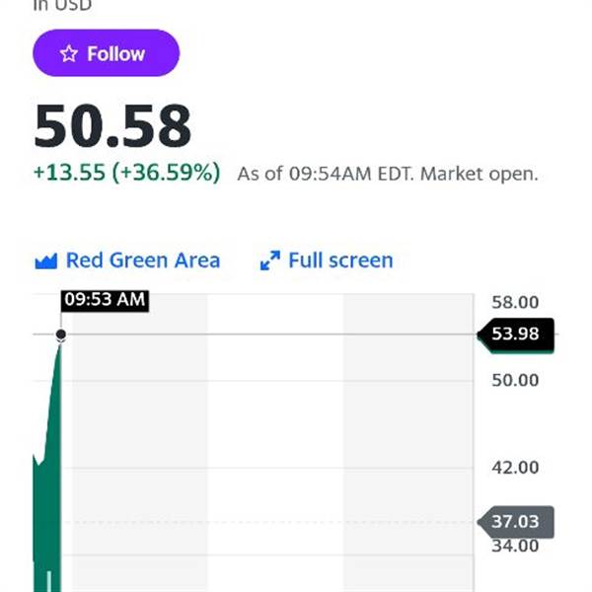Click the +13.55 (+36.59%) price change
This screenshot has width=592, height=592.
126,173
